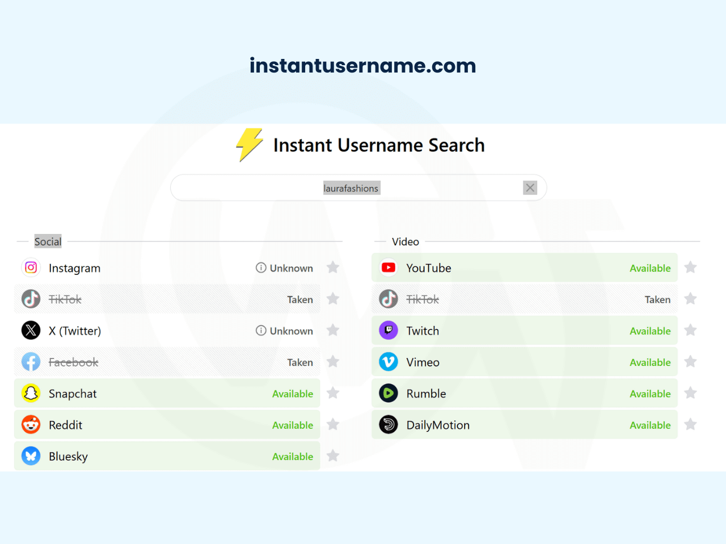Toggle the star for X (Twitter)
The width and height of the screenshot is (726, 544).
(x=333, y=330)
